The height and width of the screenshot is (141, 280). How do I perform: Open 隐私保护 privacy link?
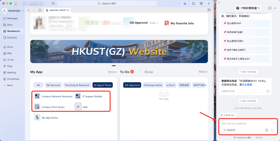pos(259,137)
